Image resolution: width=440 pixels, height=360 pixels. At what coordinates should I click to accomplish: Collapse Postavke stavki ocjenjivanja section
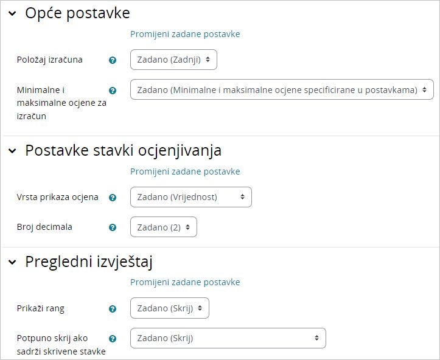click(12, 151)
